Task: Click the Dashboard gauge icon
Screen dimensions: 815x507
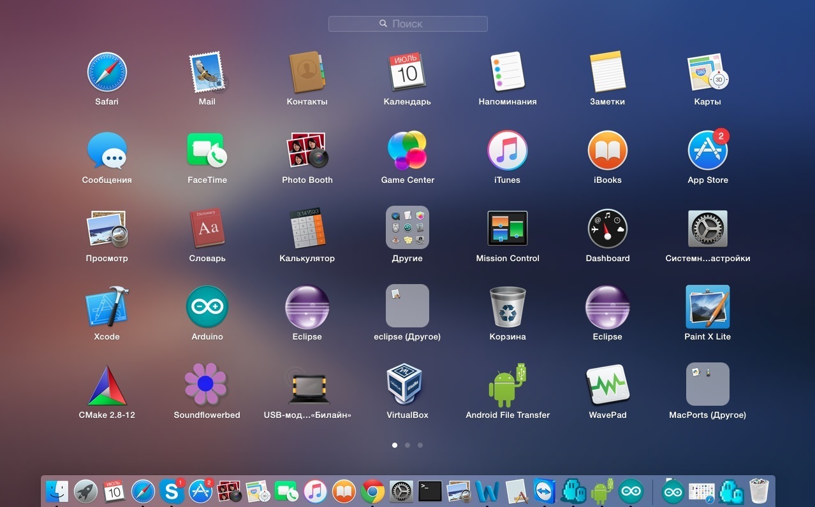Action: 607,229
